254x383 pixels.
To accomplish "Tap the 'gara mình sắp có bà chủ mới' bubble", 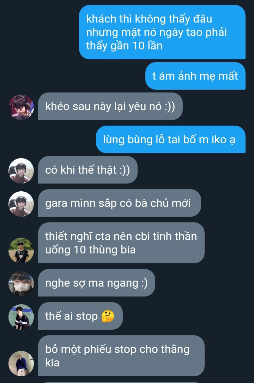I will click(x=120, y=203).
